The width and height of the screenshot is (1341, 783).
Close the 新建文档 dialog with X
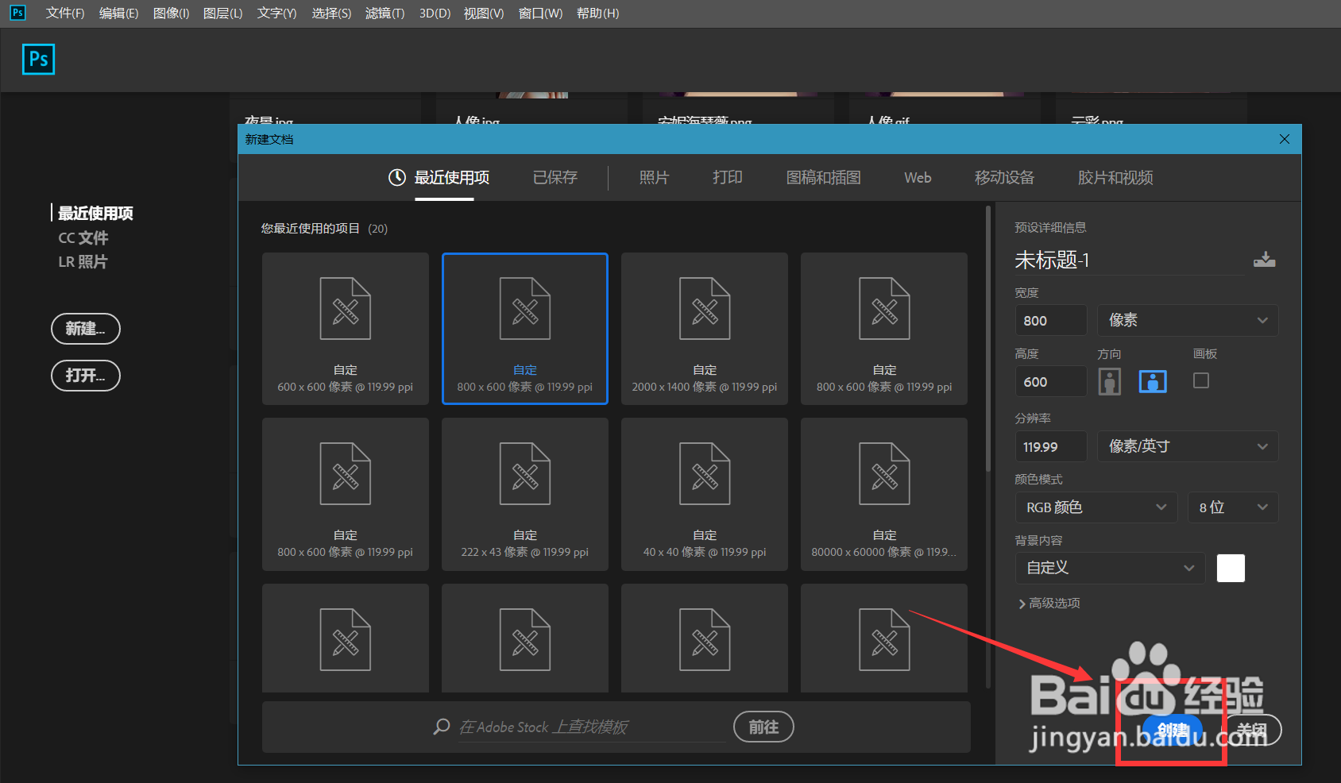click(1285, 139)
